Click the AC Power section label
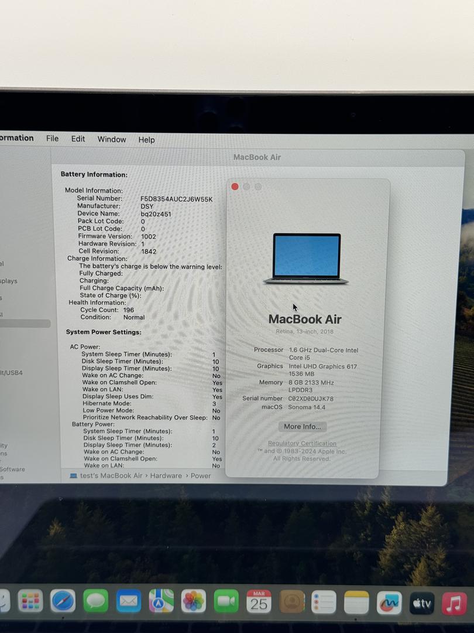The image size is (474, 633). pyautogui.click(x=85, y=347)
